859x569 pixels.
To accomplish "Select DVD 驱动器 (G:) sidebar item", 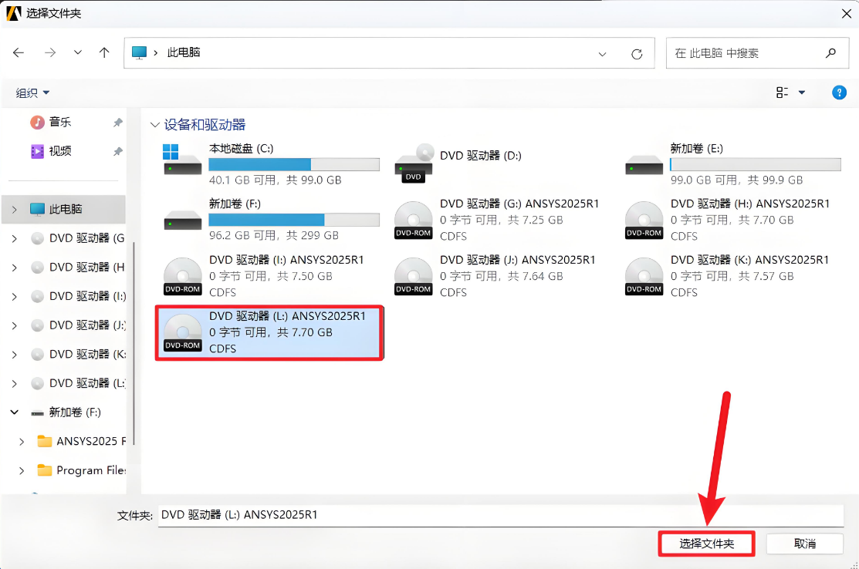I will (x=78, y=238).
